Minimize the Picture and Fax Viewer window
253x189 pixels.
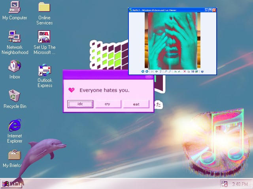click(x=206, y=10)
